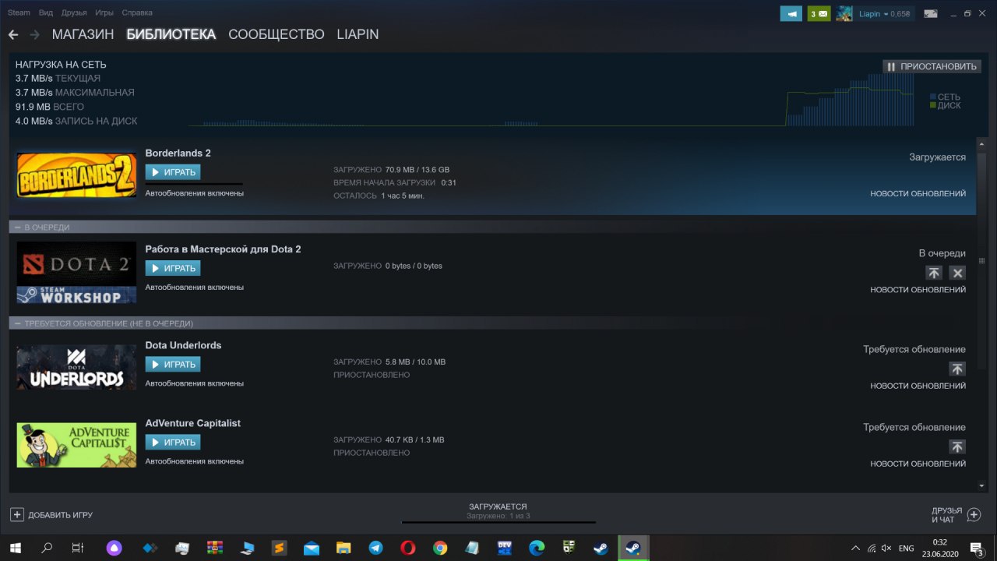The width and height of the screenshot is (997, 561).
Task: Click the Dota 2 Workshop banner thumbnail
Action: [76, 272]
